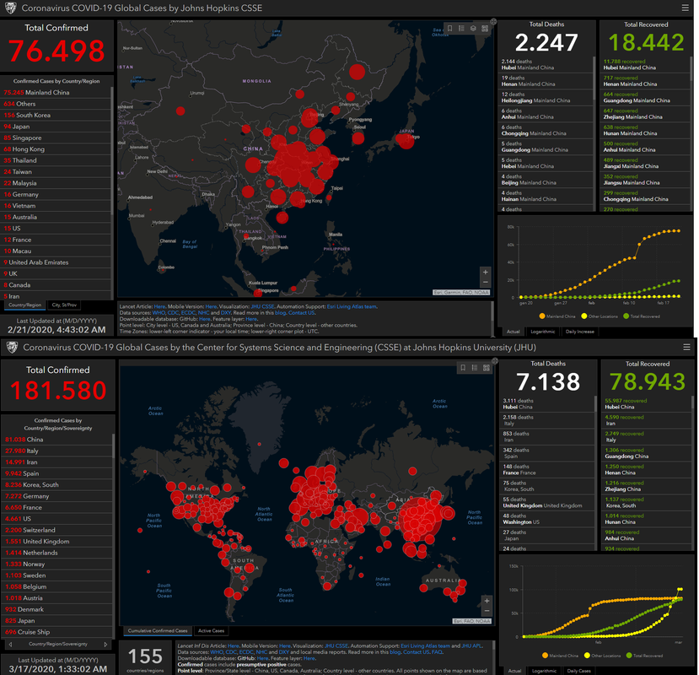The height and width of the screenshot is (675, 699).
Task: Click Tokyo red marker on upper map
Action: 406,141
